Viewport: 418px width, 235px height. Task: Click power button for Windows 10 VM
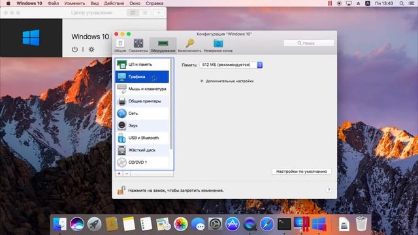coord(74,50)
